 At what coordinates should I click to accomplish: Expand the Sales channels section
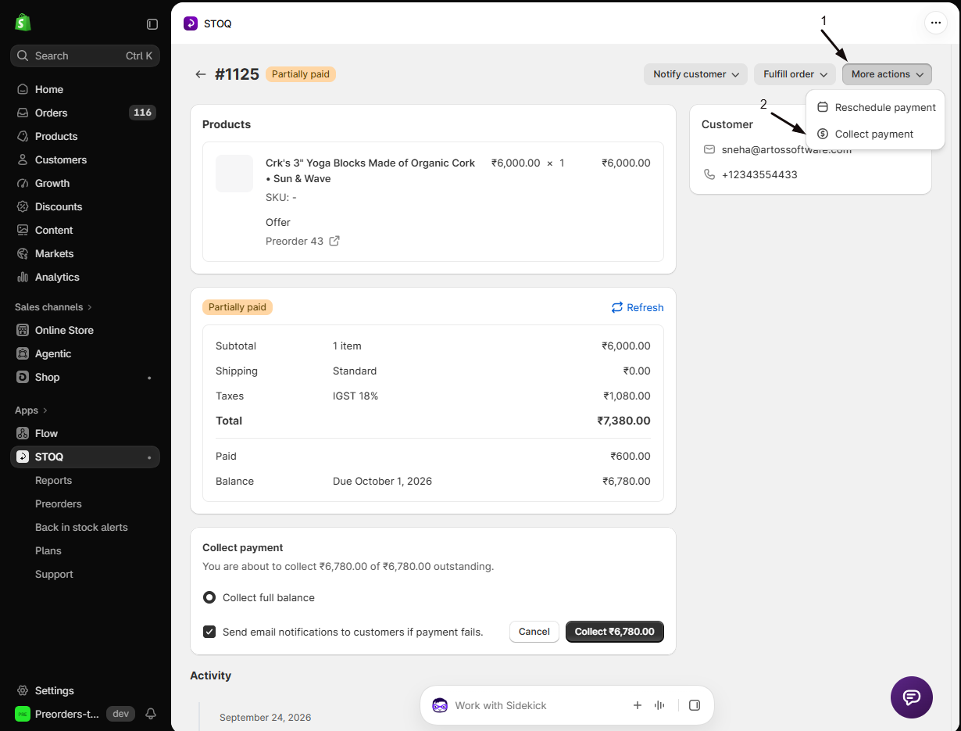pyautogui.click(x=53, y=306)
